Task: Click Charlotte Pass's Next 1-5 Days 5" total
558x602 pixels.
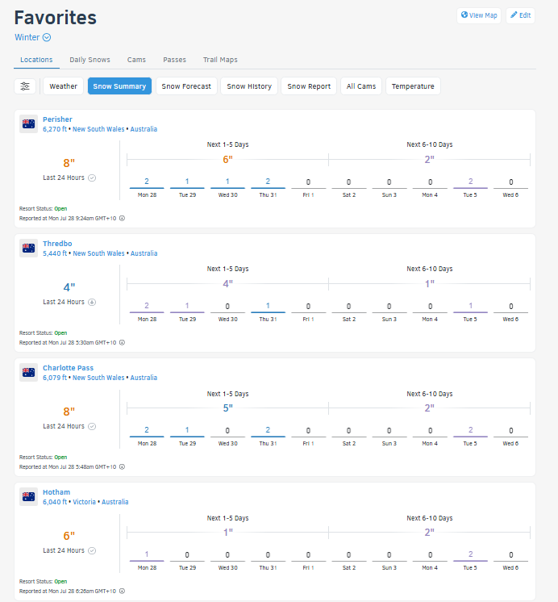Action: 228,408
